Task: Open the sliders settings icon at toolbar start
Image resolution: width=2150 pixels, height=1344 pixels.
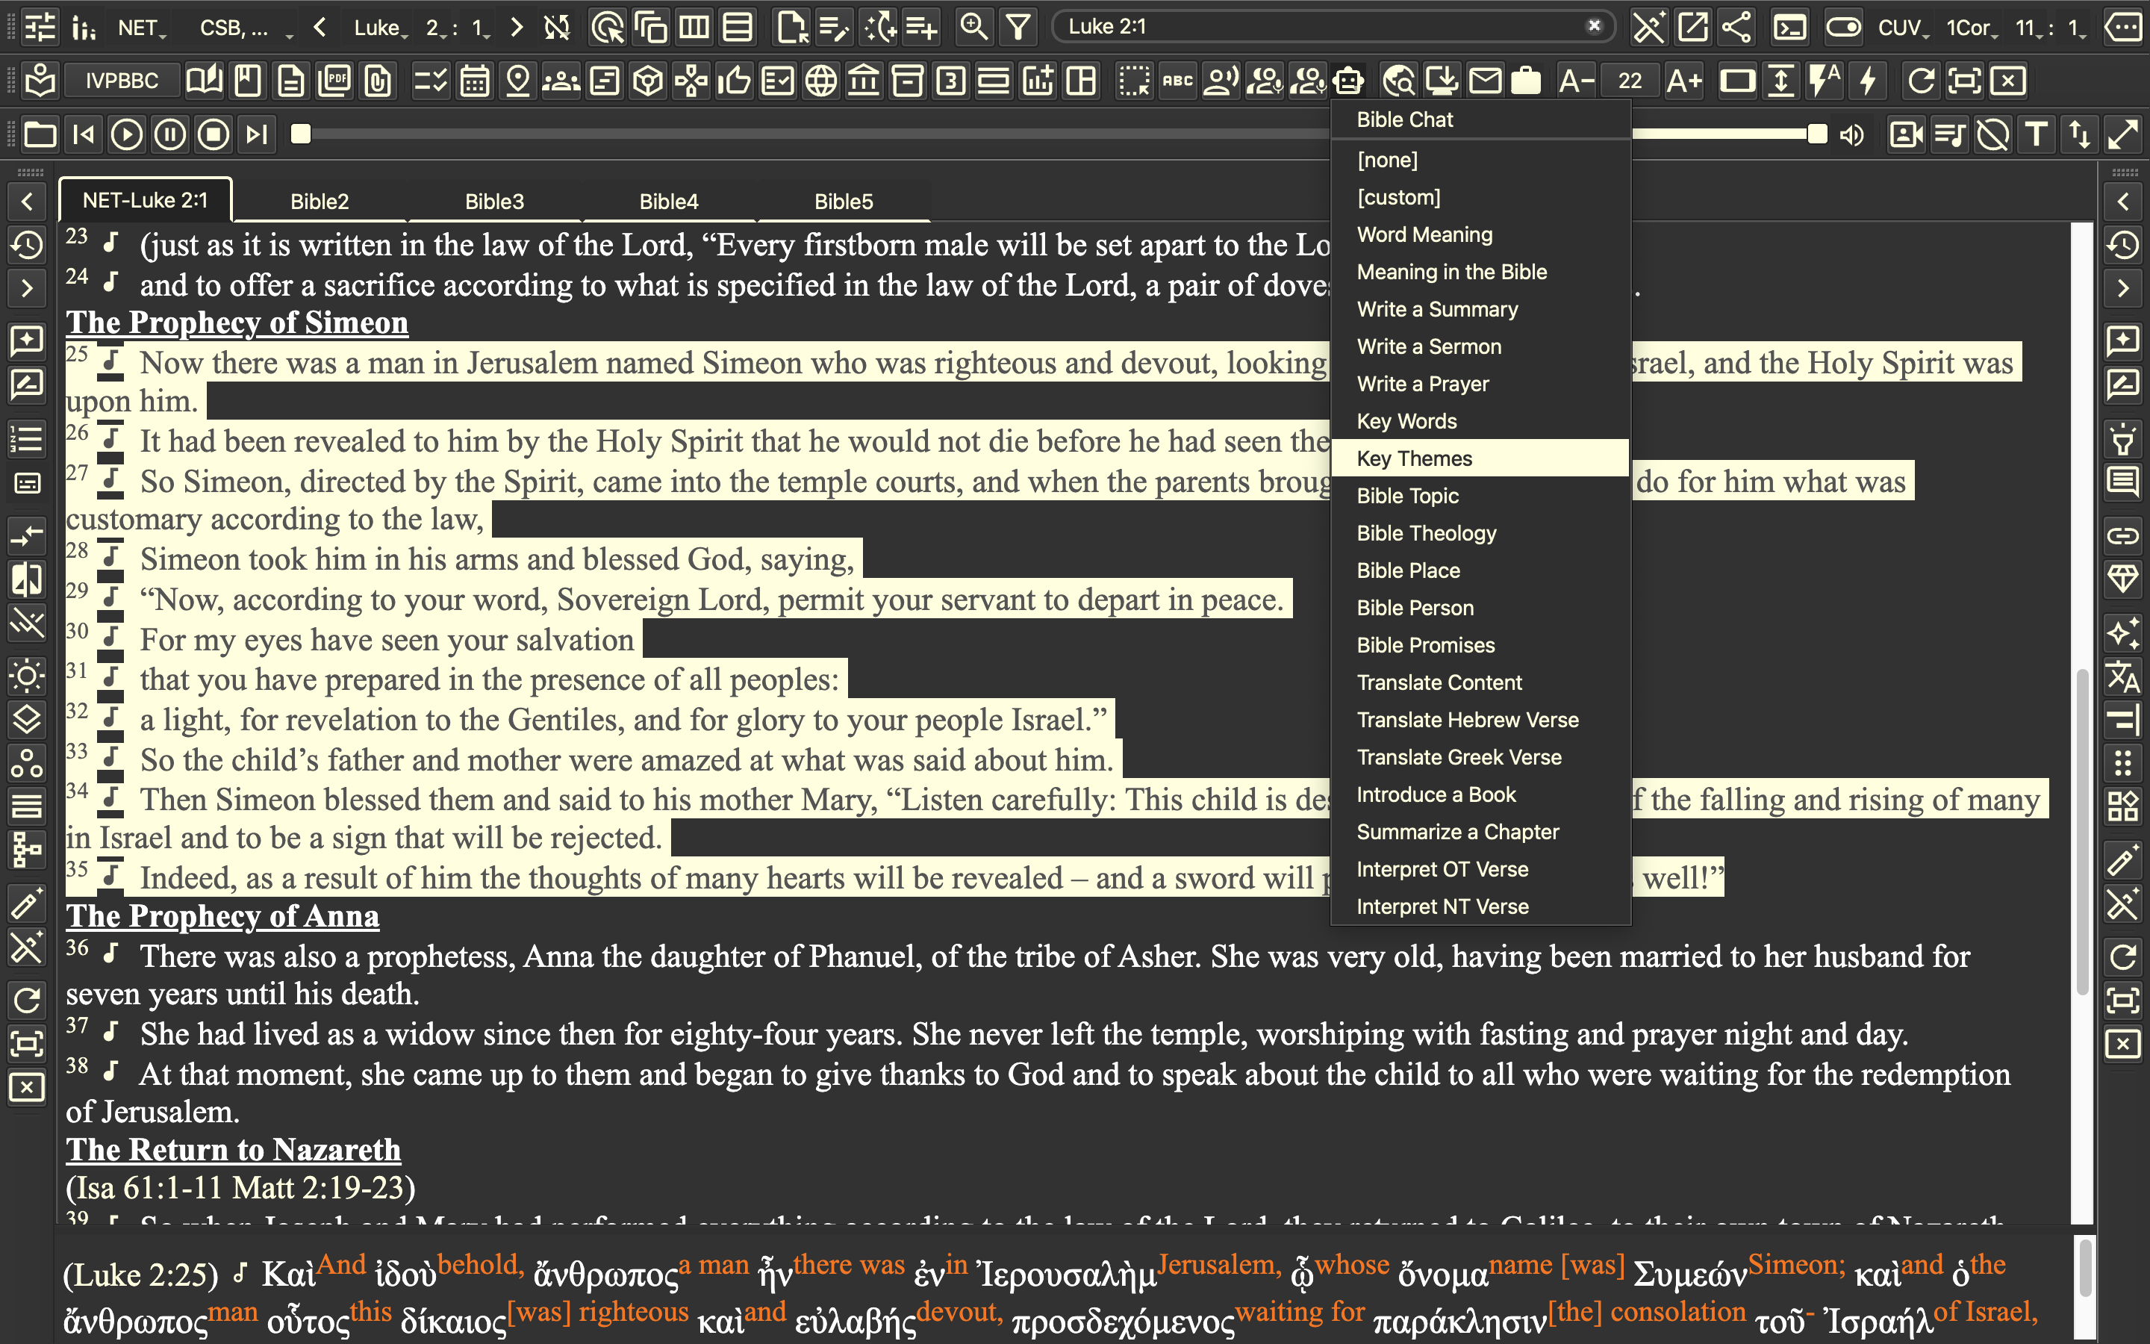Action: (x=39, y=28)
